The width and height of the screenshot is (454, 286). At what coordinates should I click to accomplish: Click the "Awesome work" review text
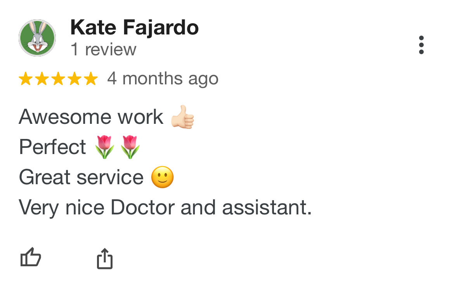tap(91, 116)
